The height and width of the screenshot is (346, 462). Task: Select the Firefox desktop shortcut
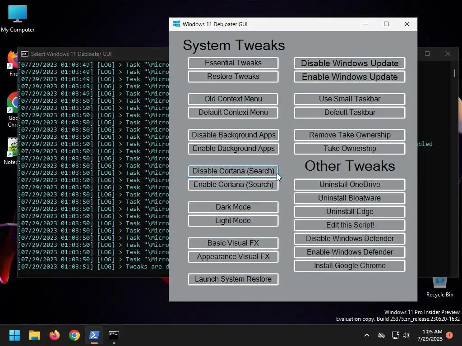click(x=12, y=63)
